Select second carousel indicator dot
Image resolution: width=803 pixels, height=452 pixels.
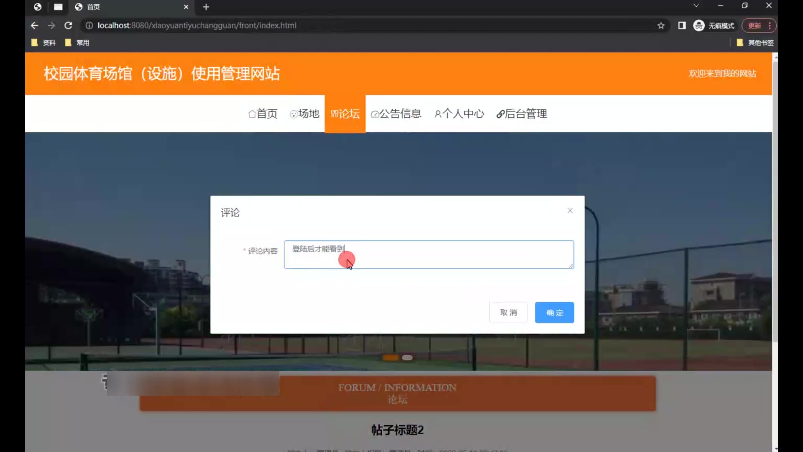407,357
